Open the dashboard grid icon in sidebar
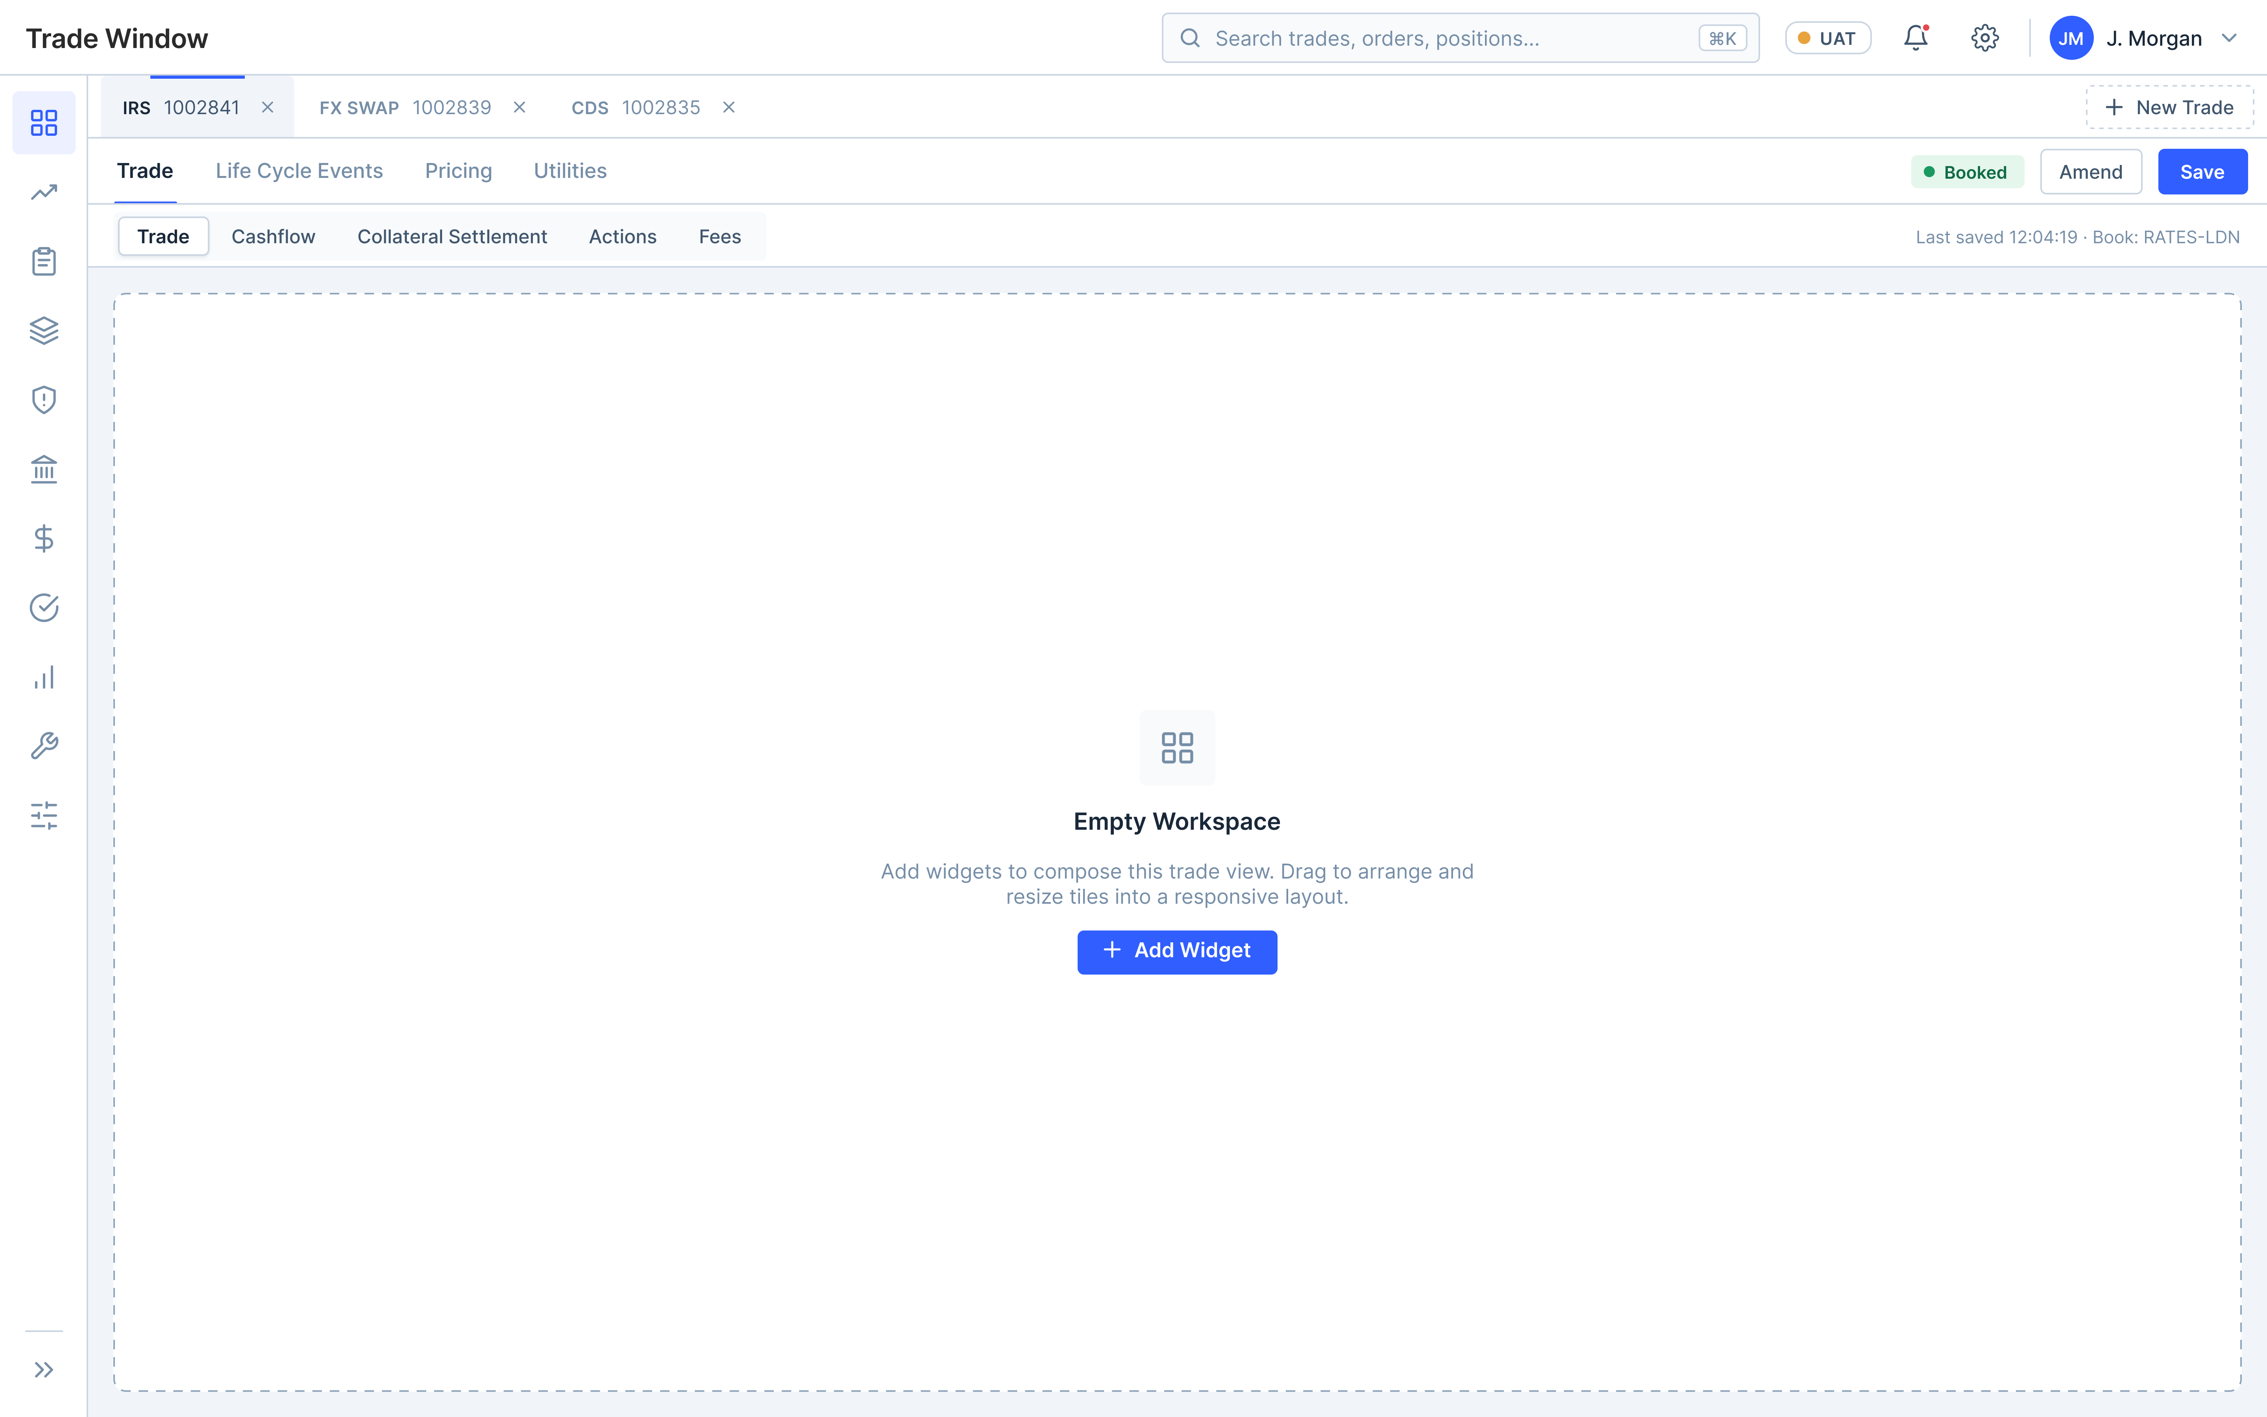2267x1417 pixels. [x=44, y=123]
